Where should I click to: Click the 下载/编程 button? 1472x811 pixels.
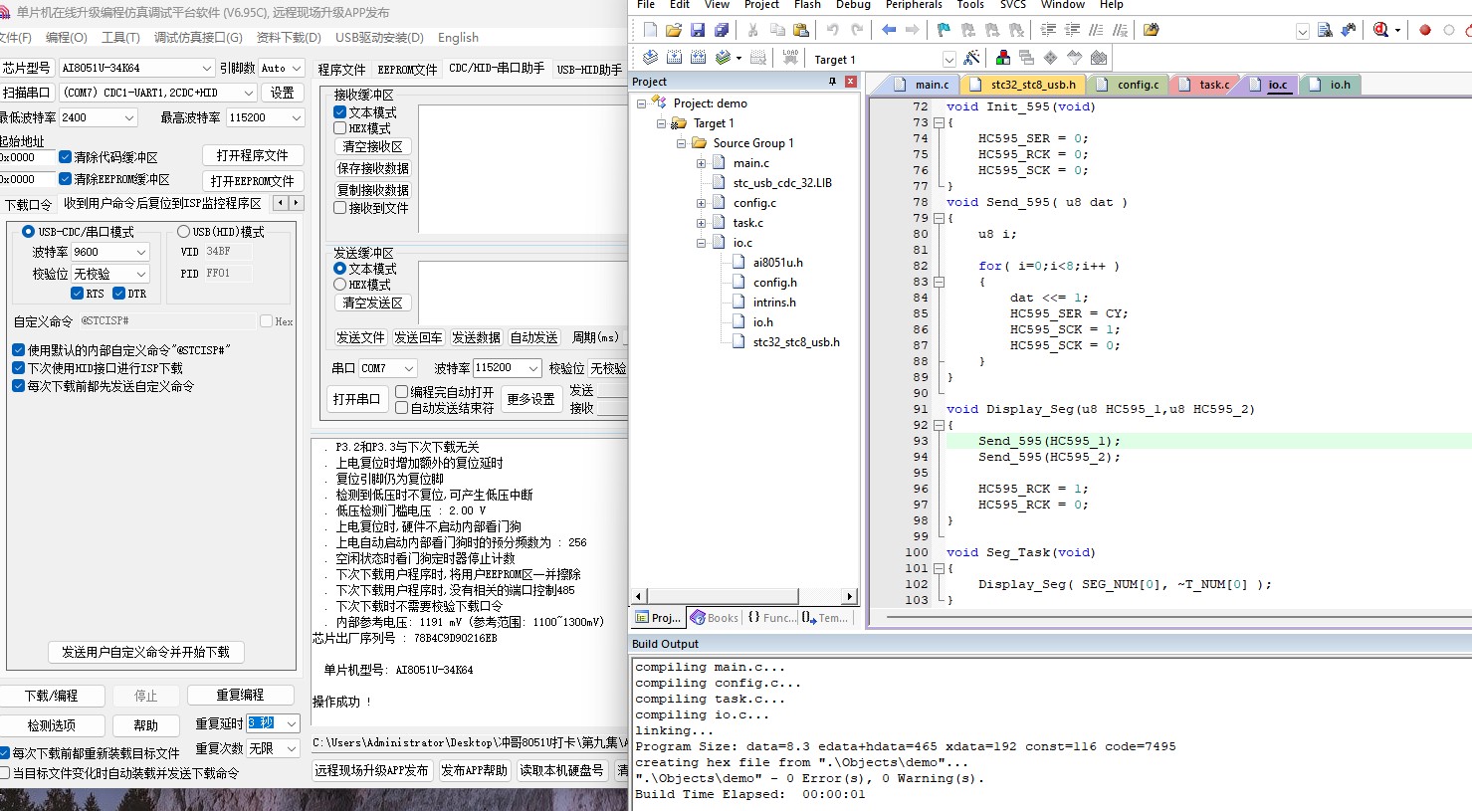click(52, 696)
